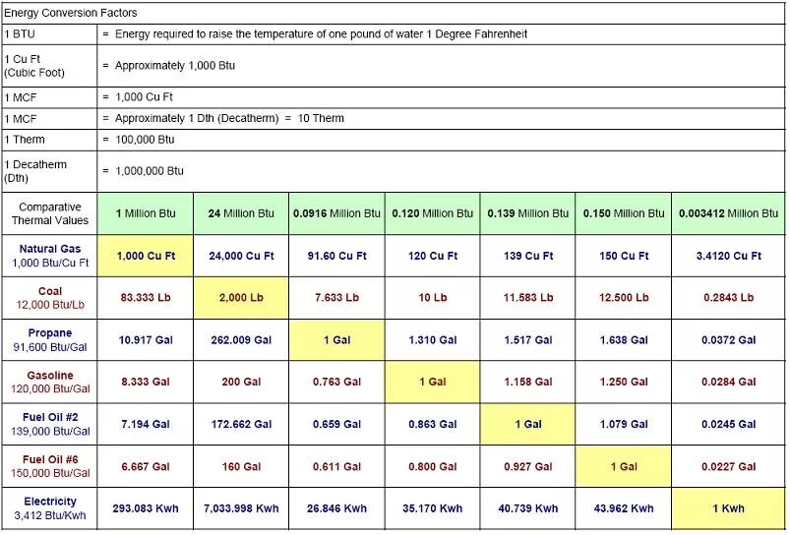The height and width of the screenshot is (535, 790).
Task: Click the '83.333 Lb' Coal cell
Action: [145, 298]
